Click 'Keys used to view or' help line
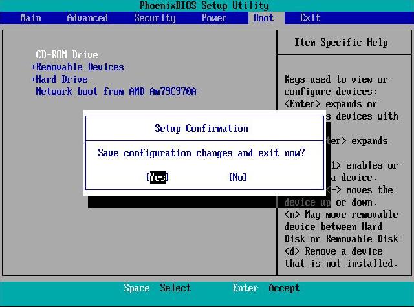 (x=336, y=79)
